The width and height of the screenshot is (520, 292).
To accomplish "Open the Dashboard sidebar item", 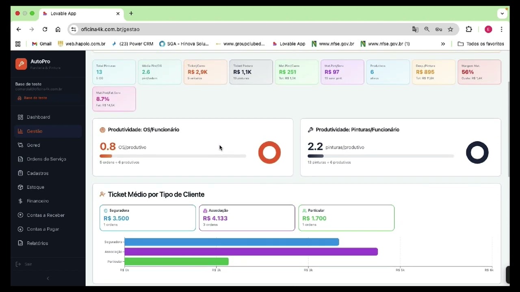I will (48, 117).
